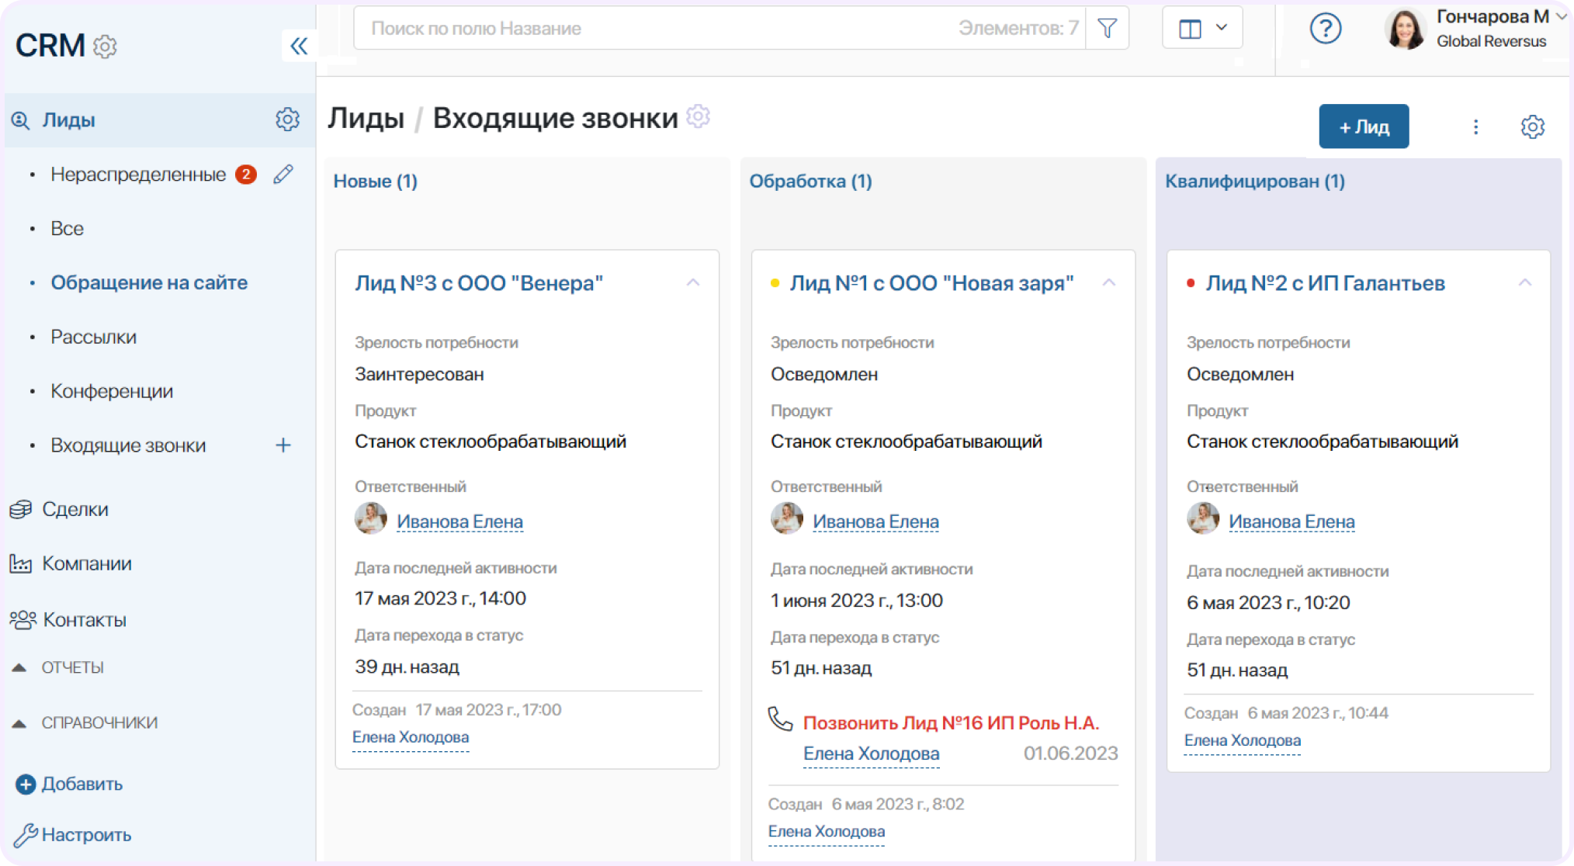Open the Сделки section in the sidebar
The width and height of the screenshot is (1574, 866).
pos(75,509)
